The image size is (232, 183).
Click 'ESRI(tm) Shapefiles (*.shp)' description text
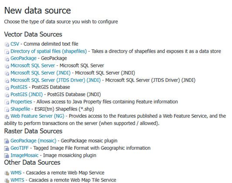click(x=65, y=109)
